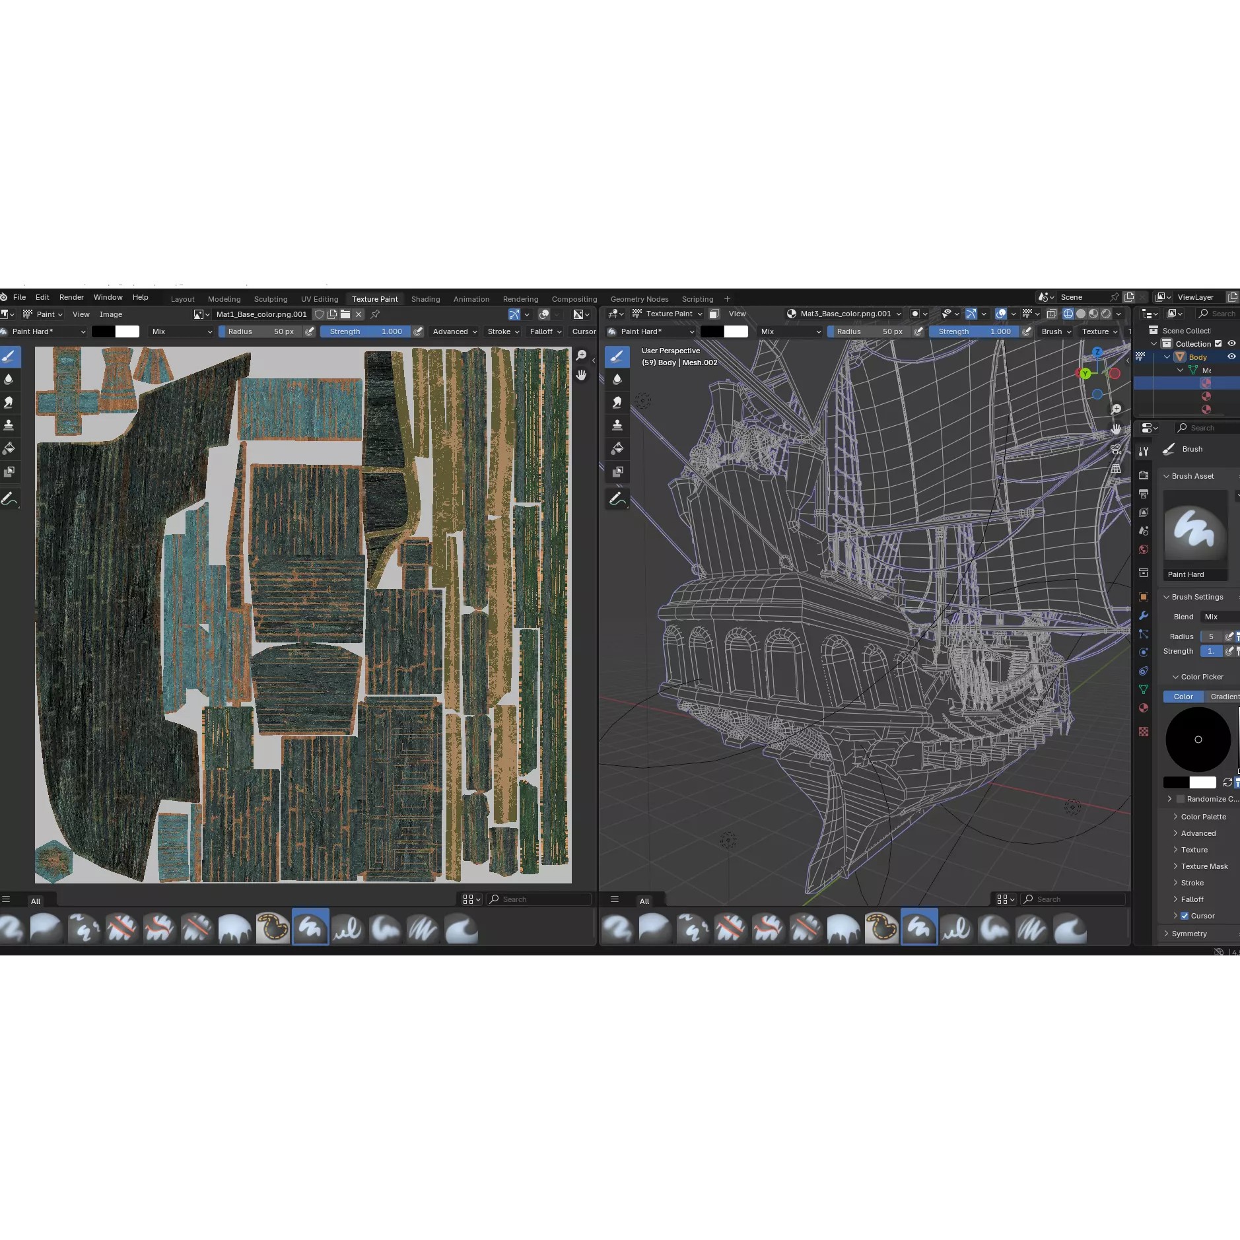The width and height of the screenshot is (1240, 1240).
Task: Pick the Clone tool in the 3D viewport toolbar
Action: tap(617, 425)
